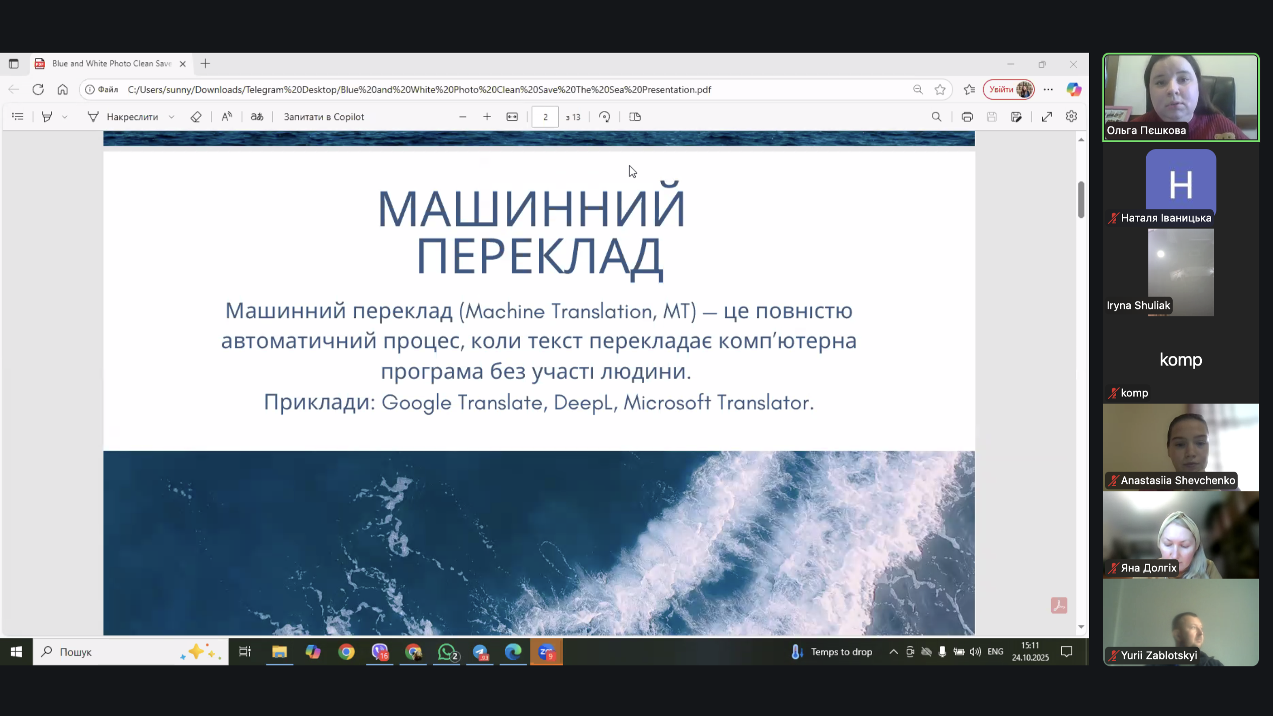
Task: Expand the Накреслити draw options dropdown
Action: coord(172,117)
